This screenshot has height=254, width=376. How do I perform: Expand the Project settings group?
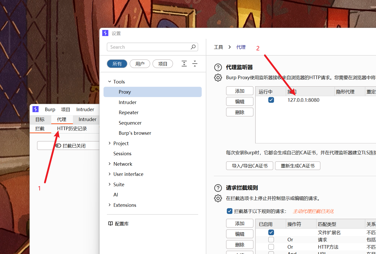pos(110,143)
